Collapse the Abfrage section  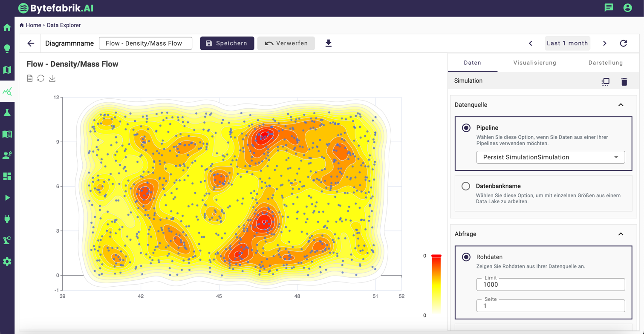click(x=621, y=234)
